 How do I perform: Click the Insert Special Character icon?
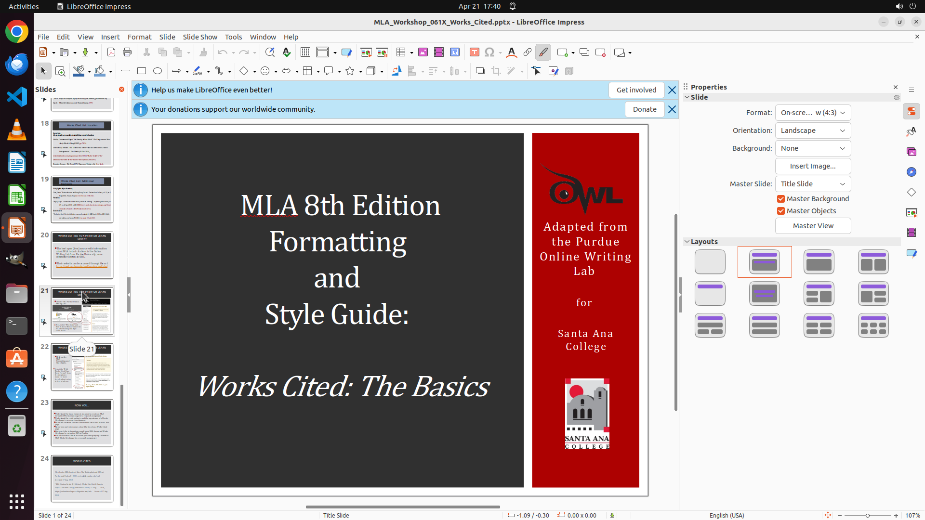pos(489,52)
